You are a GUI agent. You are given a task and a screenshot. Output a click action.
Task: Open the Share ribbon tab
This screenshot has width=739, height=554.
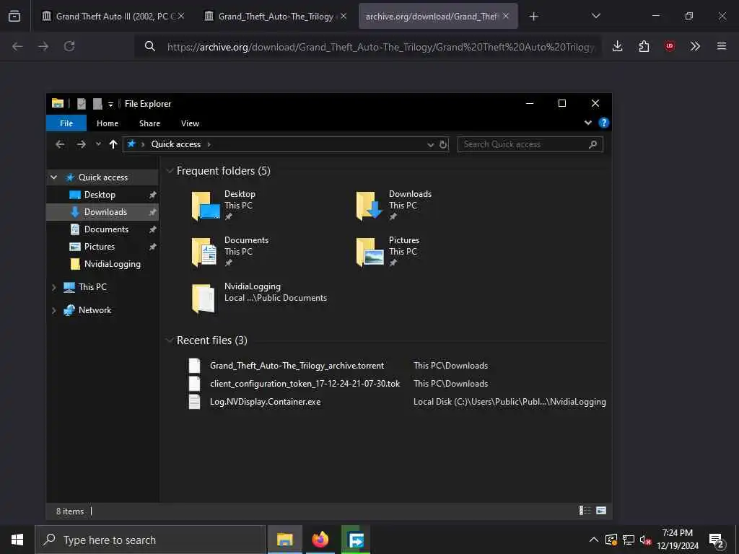(x=149, y=123)
